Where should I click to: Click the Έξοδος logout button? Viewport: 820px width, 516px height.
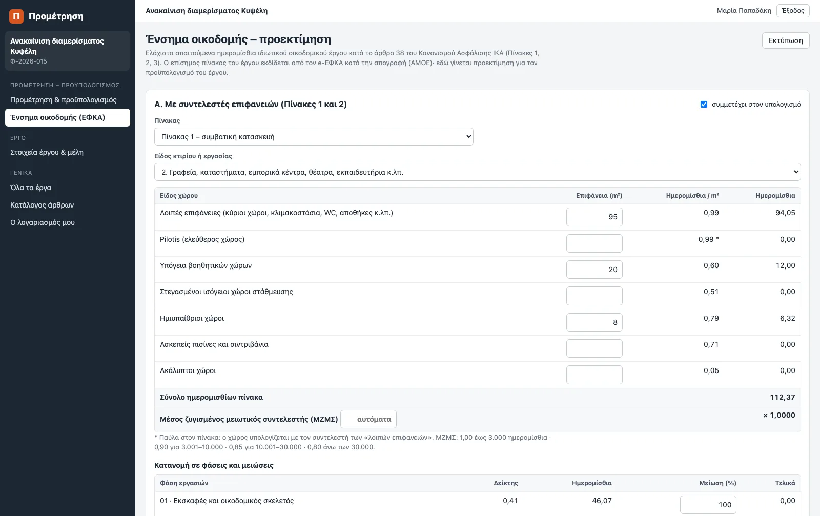point(793,11)
